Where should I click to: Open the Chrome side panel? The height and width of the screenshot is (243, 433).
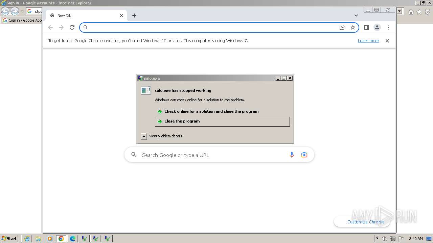pos(366,27)
